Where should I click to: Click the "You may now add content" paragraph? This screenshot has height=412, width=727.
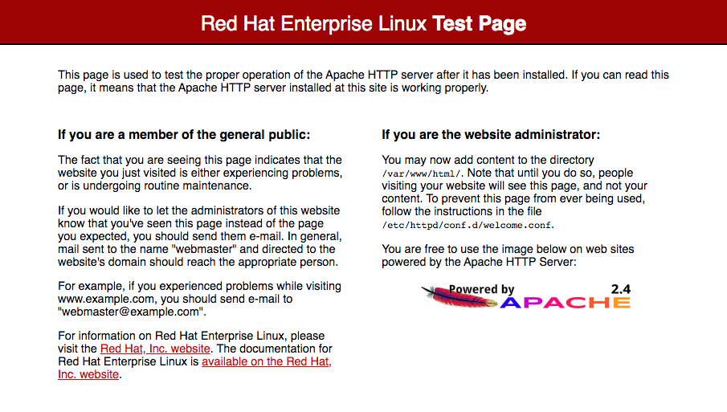click(x=513, y=191)
